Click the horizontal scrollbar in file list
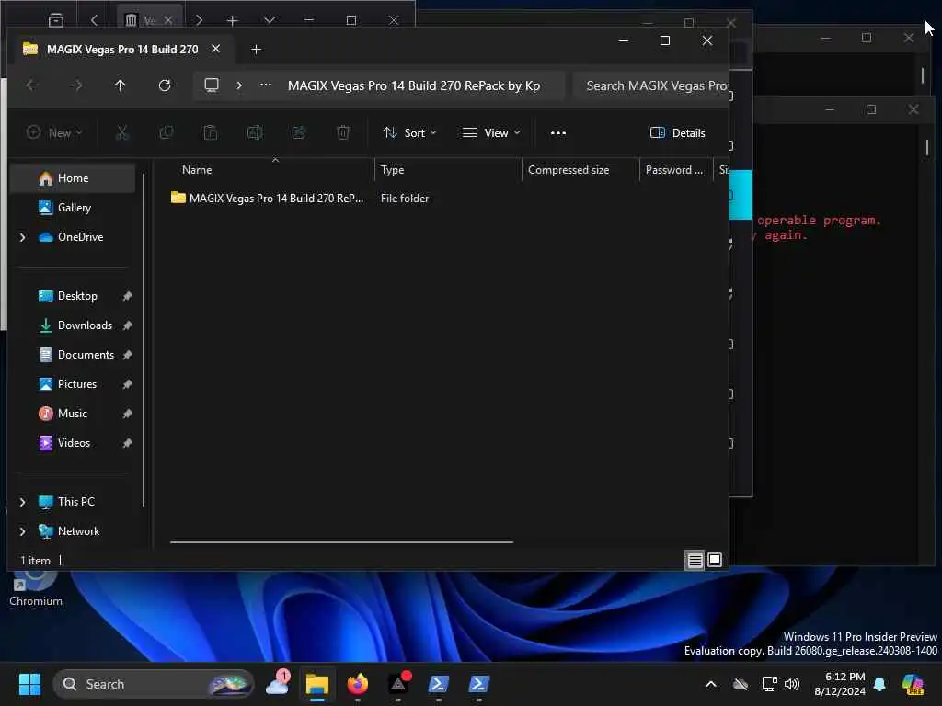 click(341, 542)
